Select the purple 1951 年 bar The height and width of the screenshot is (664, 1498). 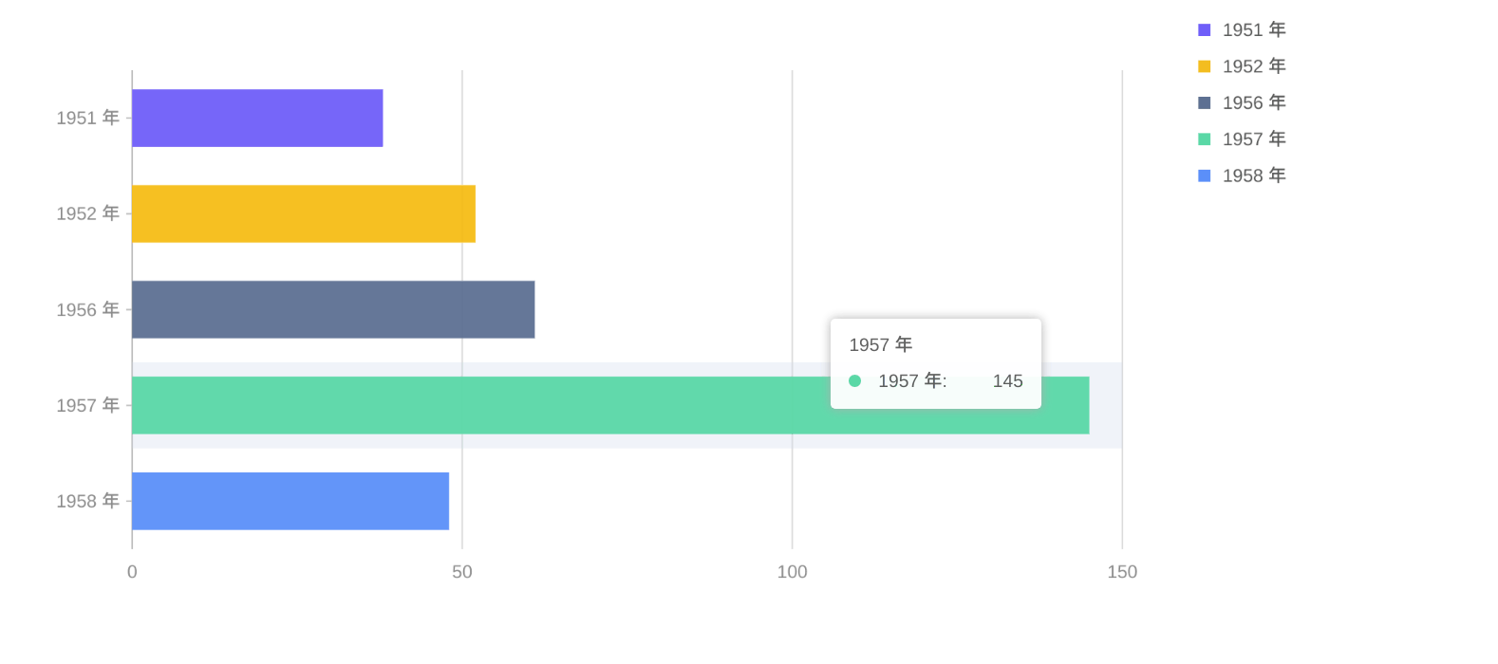pos(257,119)
